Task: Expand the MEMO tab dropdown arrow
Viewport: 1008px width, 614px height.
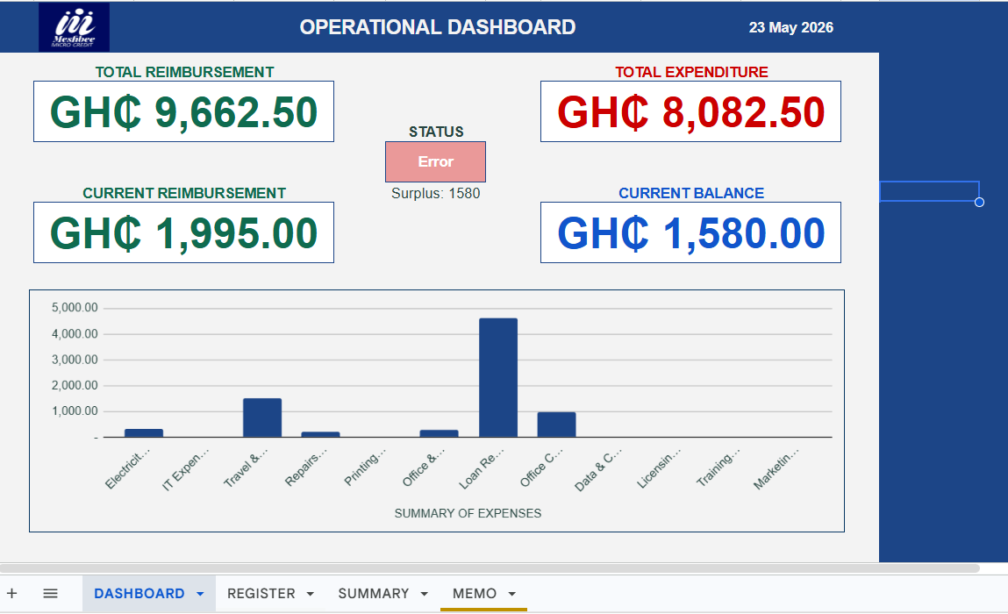Action: pos(512,594)
